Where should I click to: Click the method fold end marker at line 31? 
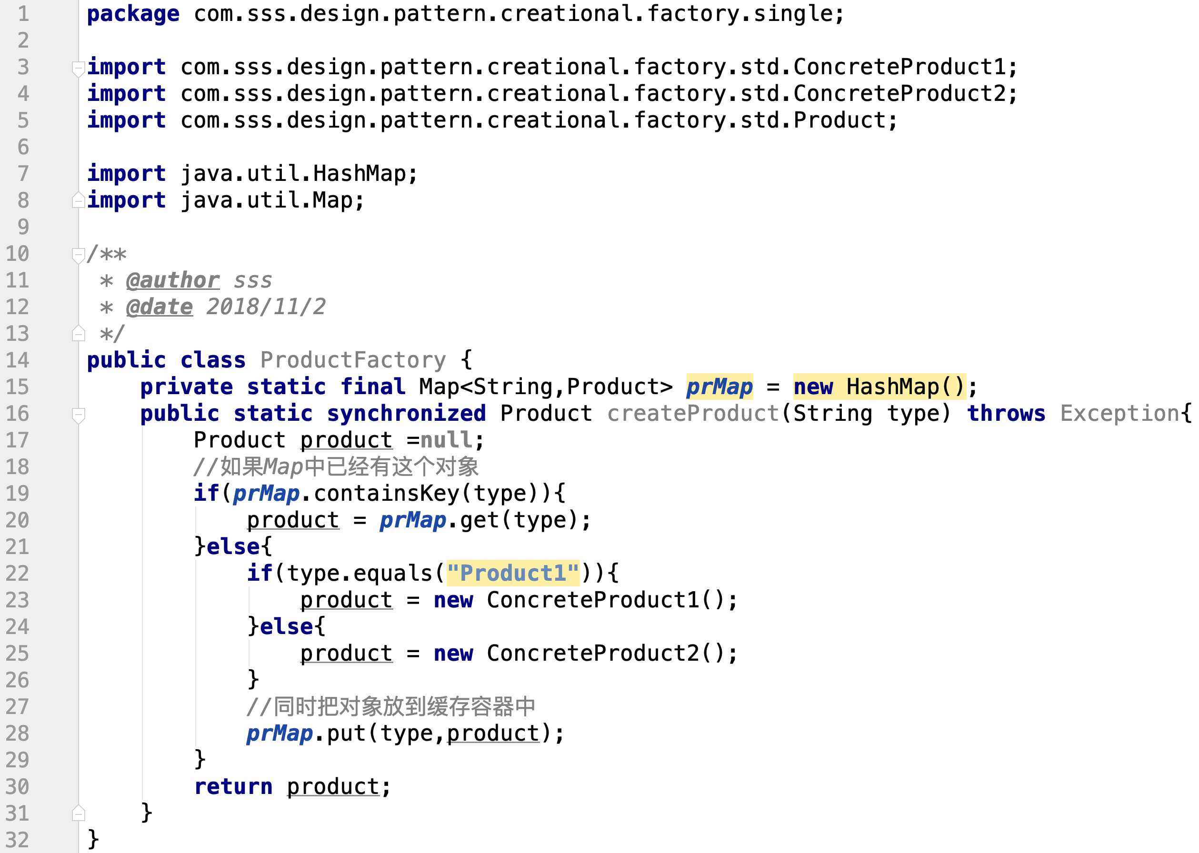coord(78,813)
